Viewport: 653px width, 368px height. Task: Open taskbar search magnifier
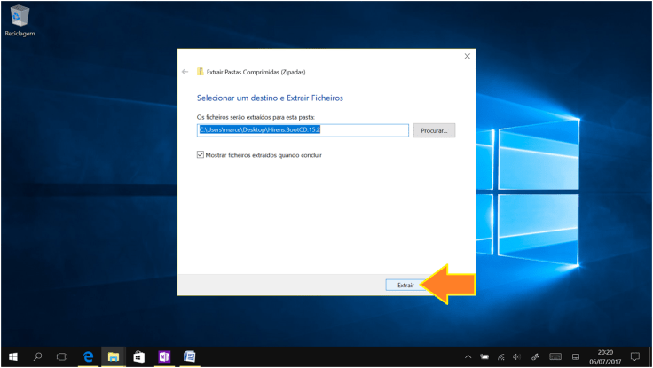coord(38,356)
